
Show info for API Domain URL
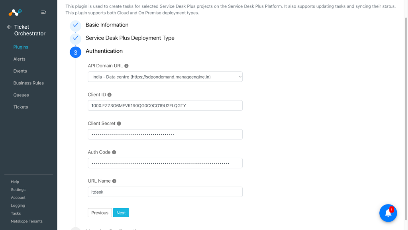[126, 66]
